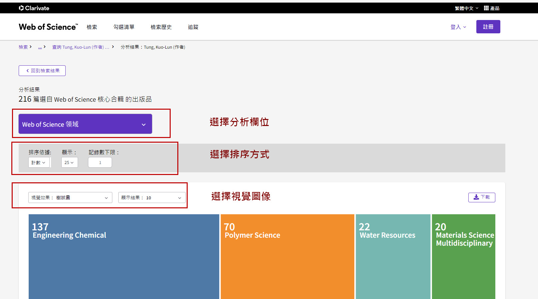The width and height of the screenshot is (538, 299).
Task: Open the 顯示 25 dropdown
Action: click(69, 162)
